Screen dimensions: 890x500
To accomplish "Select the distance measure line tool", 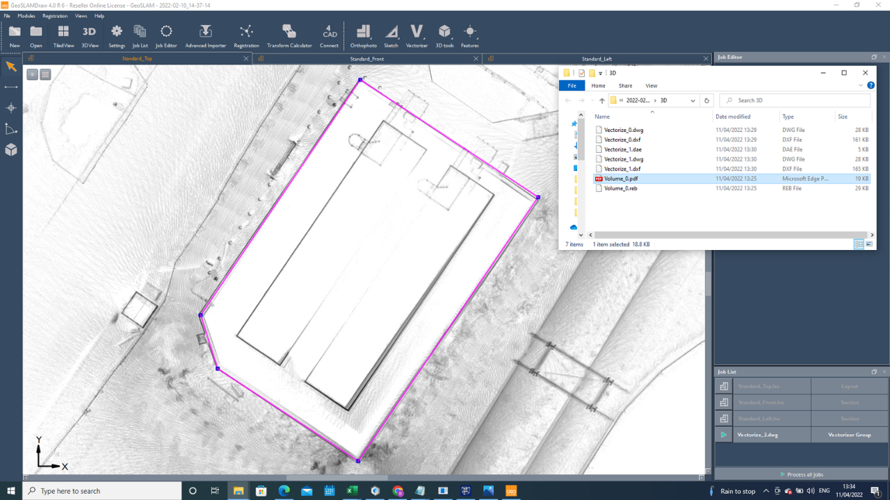I will (x=11, y=87).
